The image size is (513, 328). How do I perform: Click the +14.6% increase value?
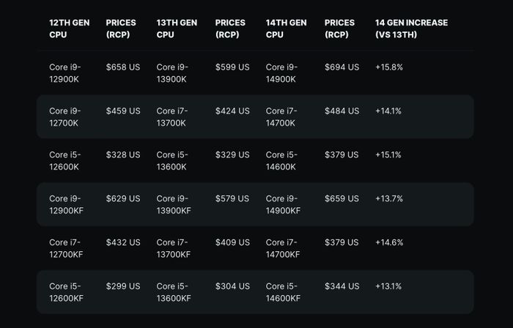tap(388, 242)
